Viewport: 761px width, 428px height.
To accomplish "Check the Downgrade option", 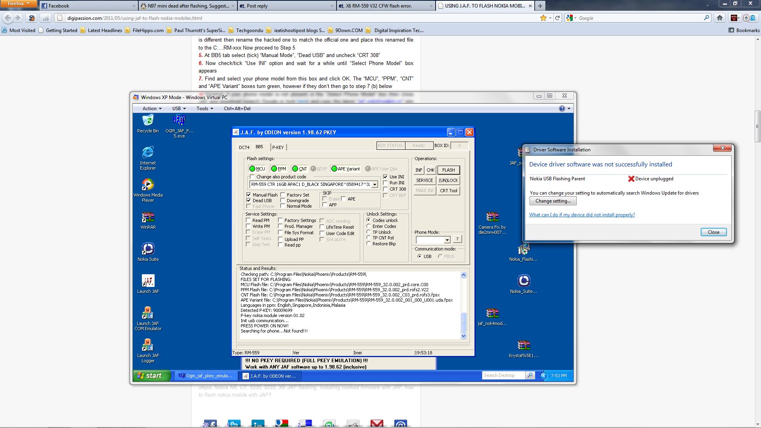I will click(283, 201).
